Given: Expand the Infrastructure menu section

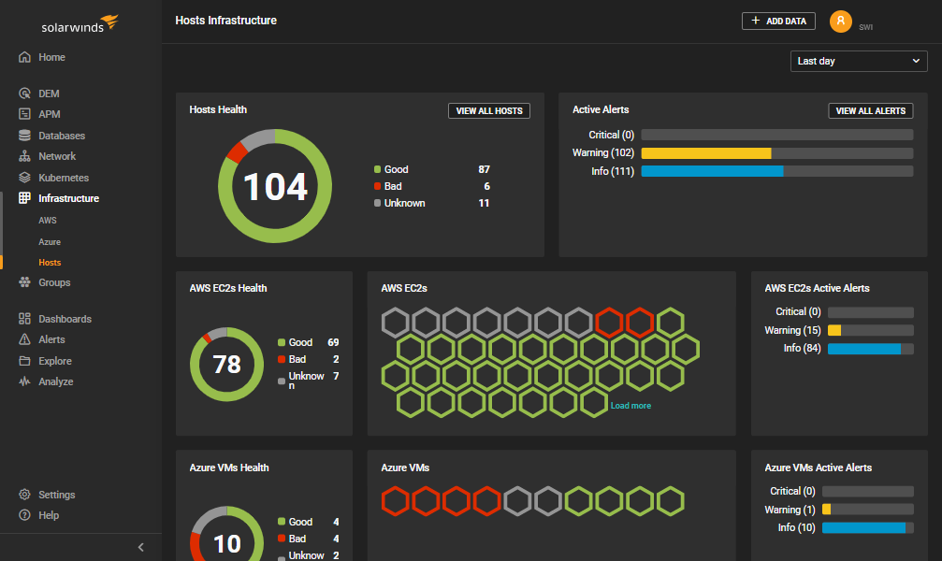Looking at the screenshot, I should pos(67,198).
